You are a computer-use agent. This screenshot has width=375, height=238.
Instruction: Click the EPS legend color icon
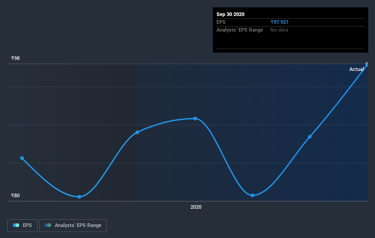16,225
